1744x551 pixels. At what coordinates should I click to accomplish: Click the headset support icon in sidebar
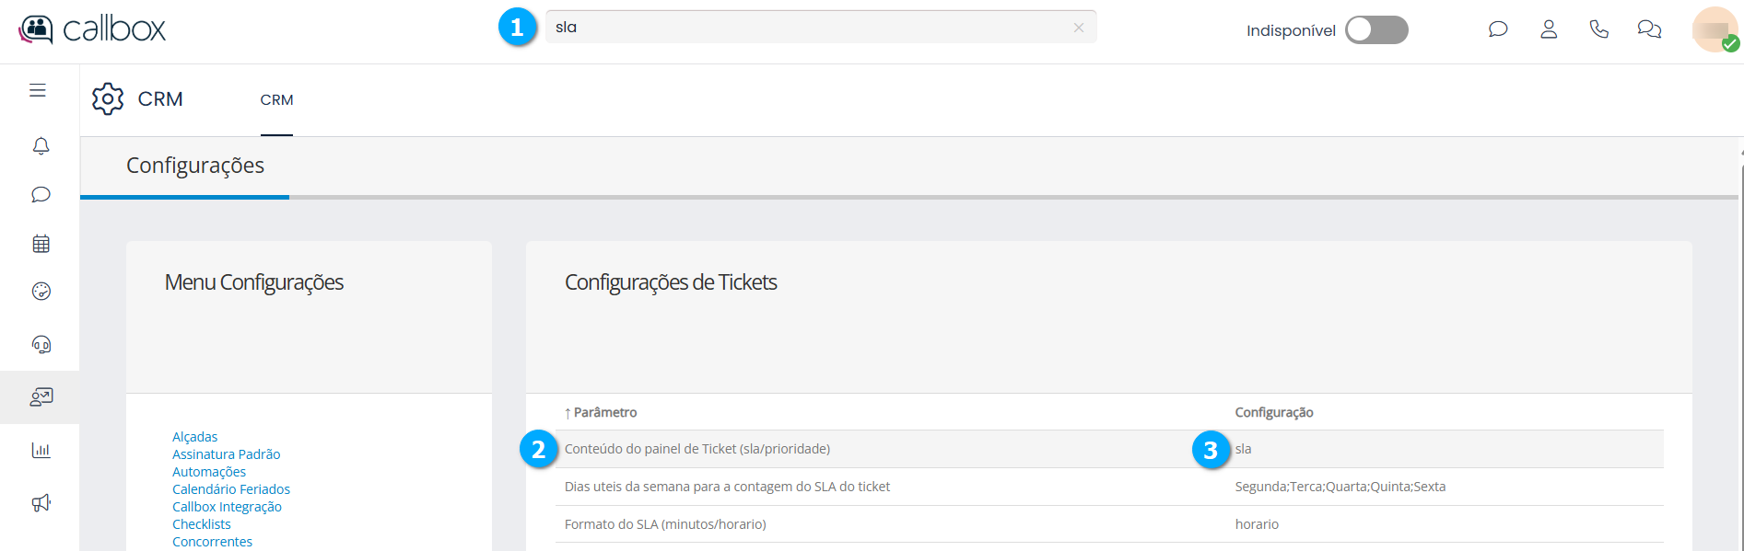coord(41,345)
